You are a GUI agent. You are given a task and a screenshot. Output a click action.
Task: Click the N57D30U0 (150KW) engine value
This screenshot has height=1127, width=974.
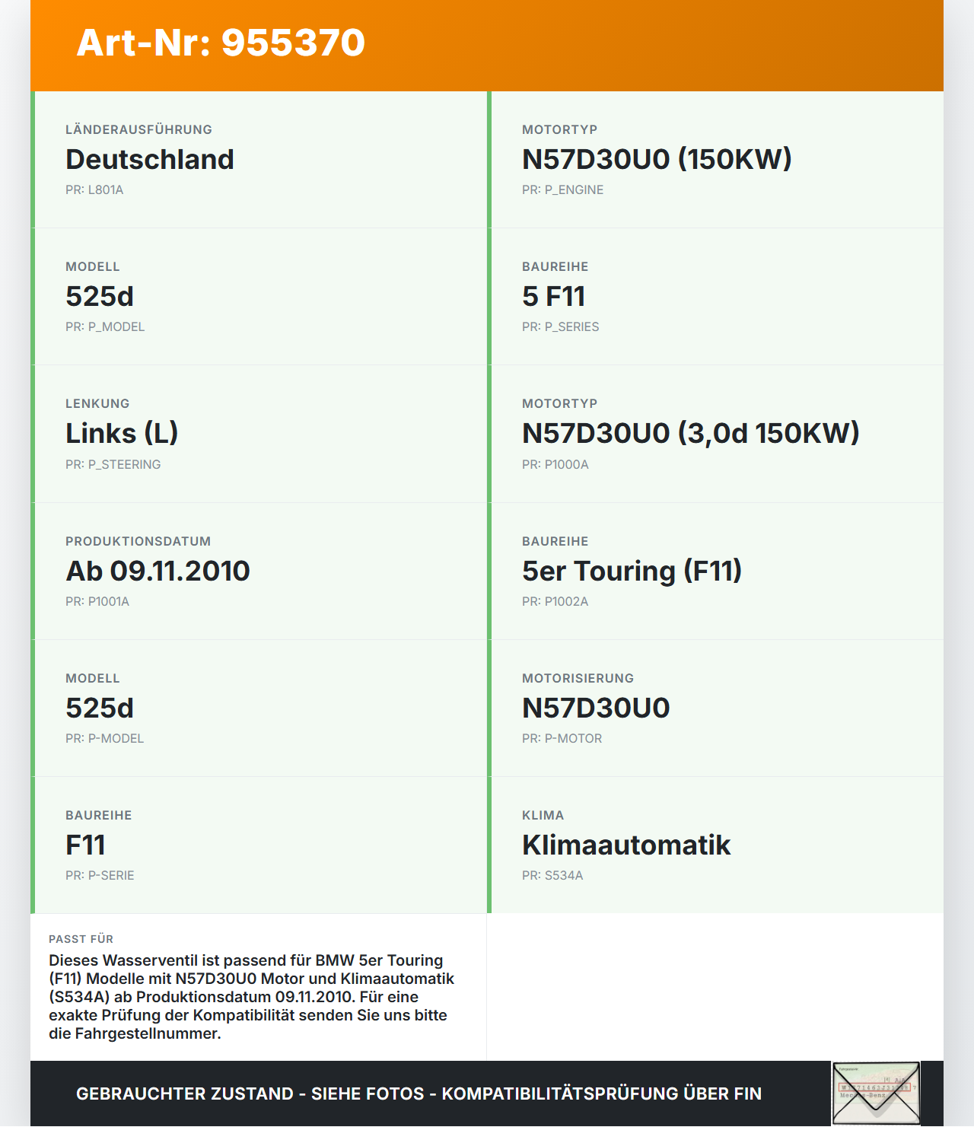(657, 160)
